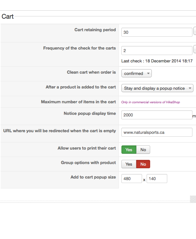Enable Yes for allowing users to print cart
Image resolution: width=196 pixels, height=239 pixels.
129,150
